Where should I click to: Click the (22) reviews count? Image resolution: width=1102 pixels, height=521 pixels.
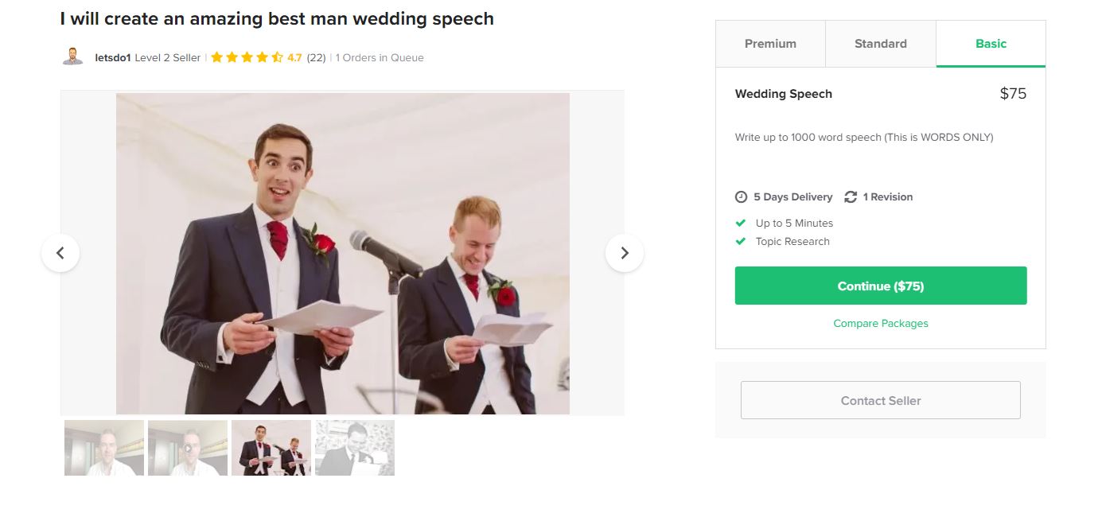[x=316, y=57]
